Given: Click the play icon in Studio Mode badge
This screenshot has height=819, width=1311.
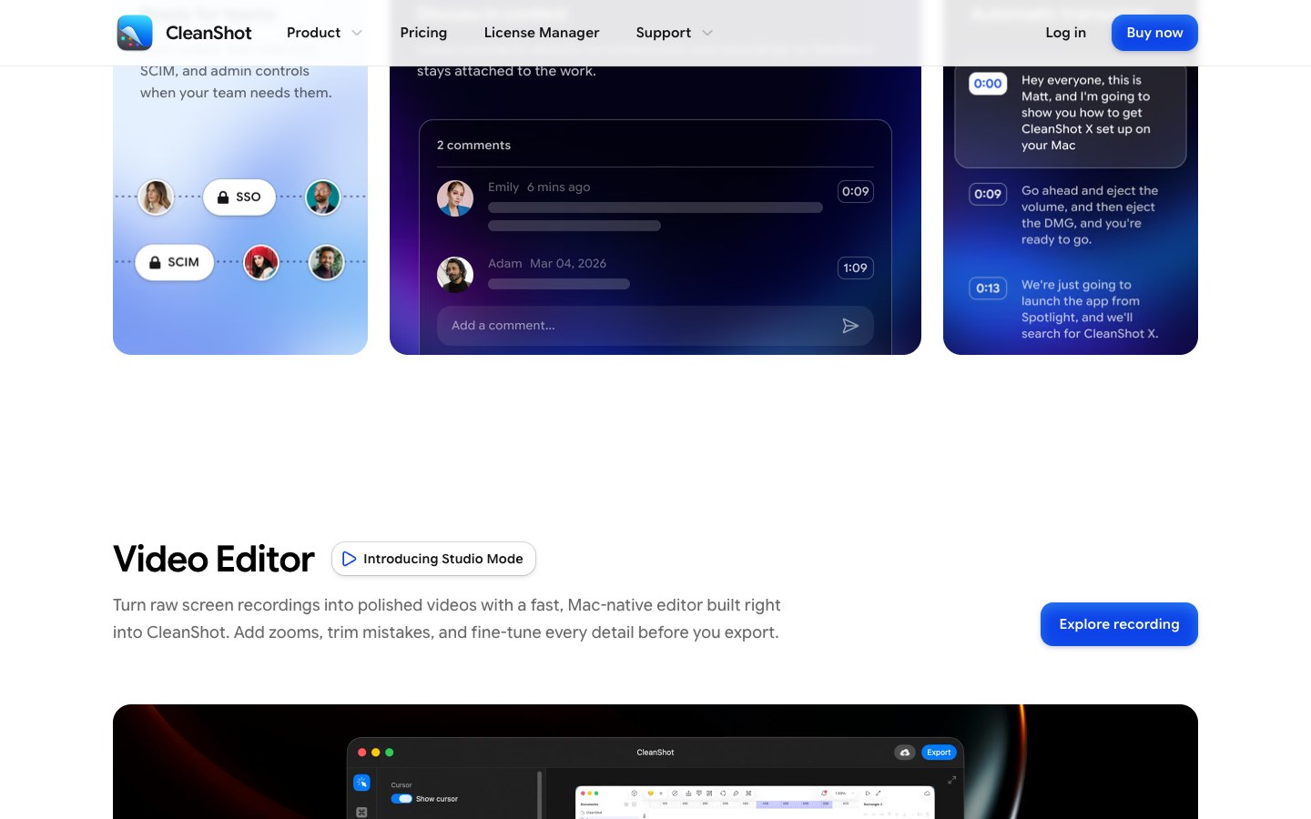Looking at the screenshot, I should [349, 559].
